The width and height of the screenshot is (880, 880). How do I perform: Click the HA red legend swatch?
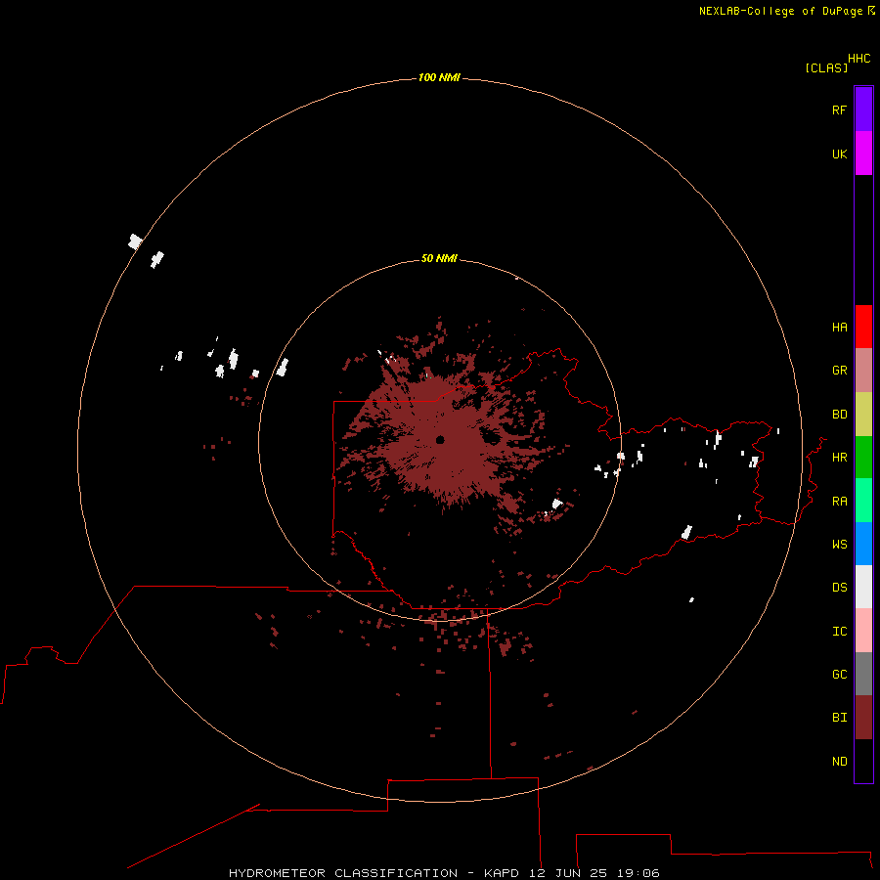click(863, 327)
